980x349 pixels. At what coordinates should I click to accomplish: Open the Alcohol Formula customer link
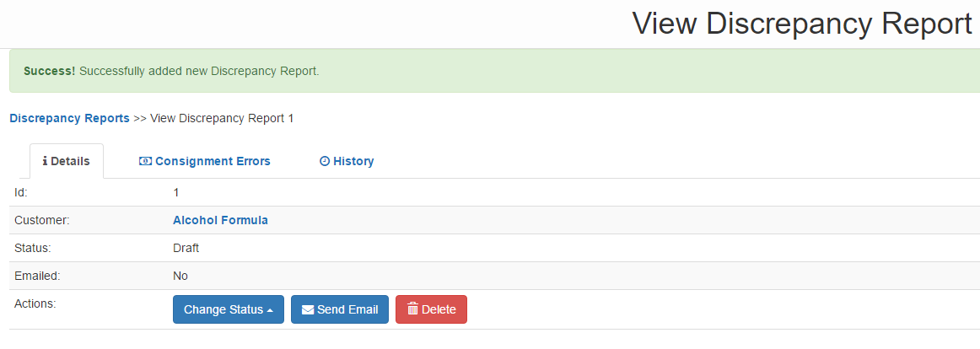[220, 220]
